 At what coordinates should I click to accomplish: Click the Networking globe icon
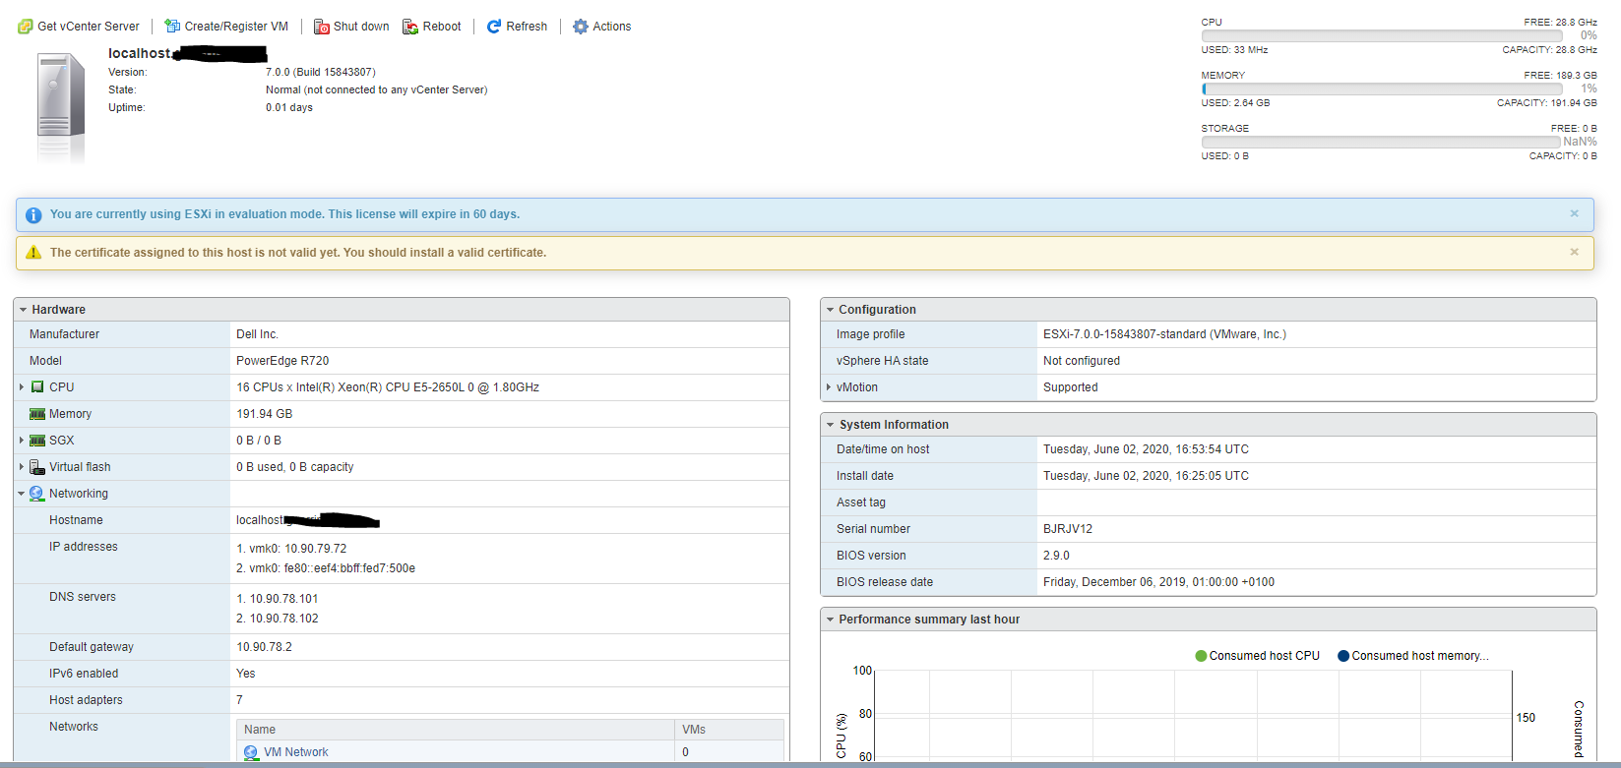[x=37, y=494]
